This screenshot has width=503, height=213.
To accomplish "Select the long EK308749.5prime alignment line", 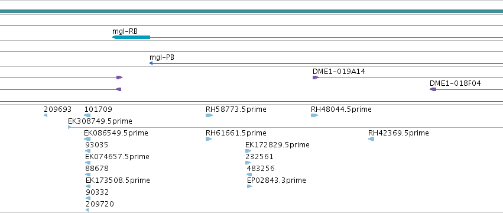I will point(285,128).
